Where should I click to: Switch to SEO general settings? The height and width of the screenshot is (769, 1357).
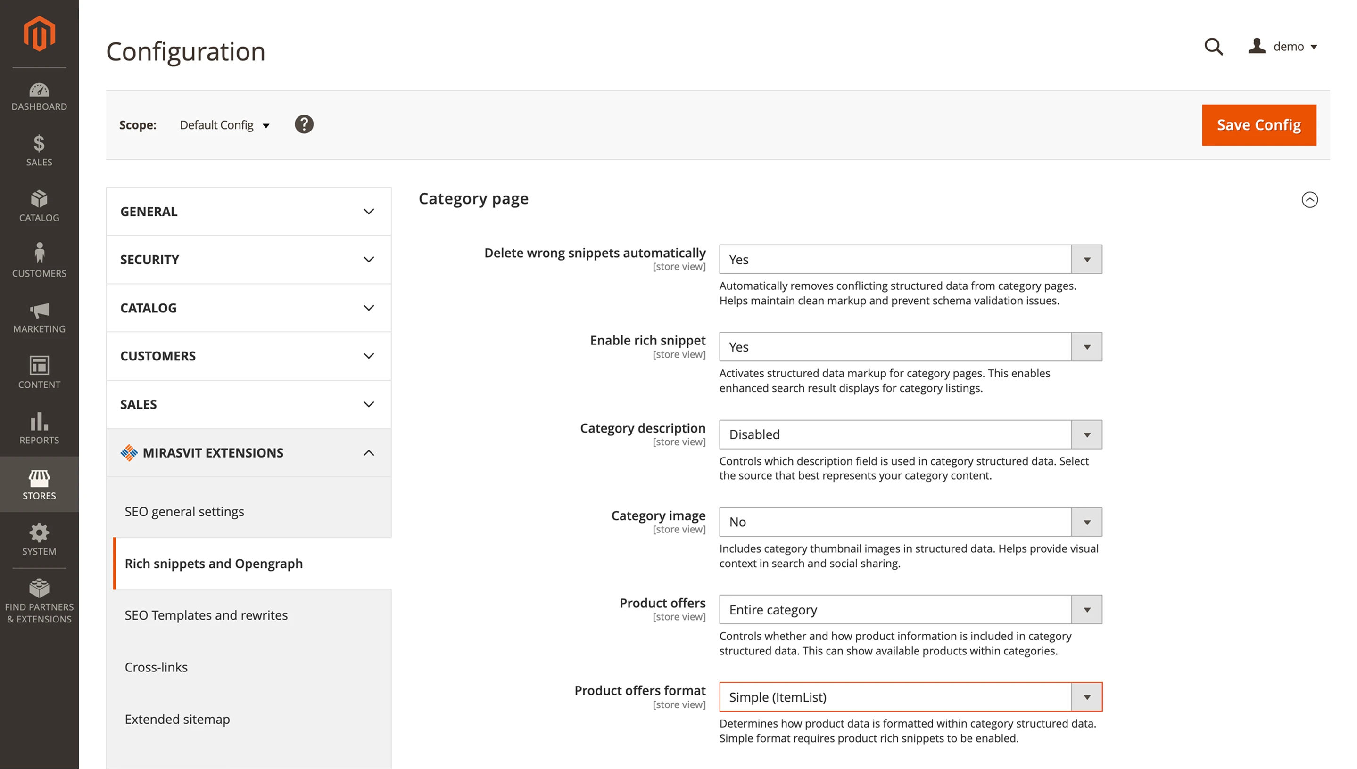point(184,511)
